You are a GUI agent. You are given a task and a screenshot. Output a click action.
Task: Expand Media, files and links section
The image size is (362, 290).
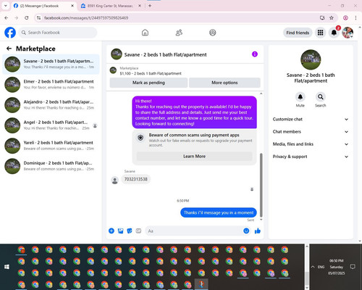(311, 144)
